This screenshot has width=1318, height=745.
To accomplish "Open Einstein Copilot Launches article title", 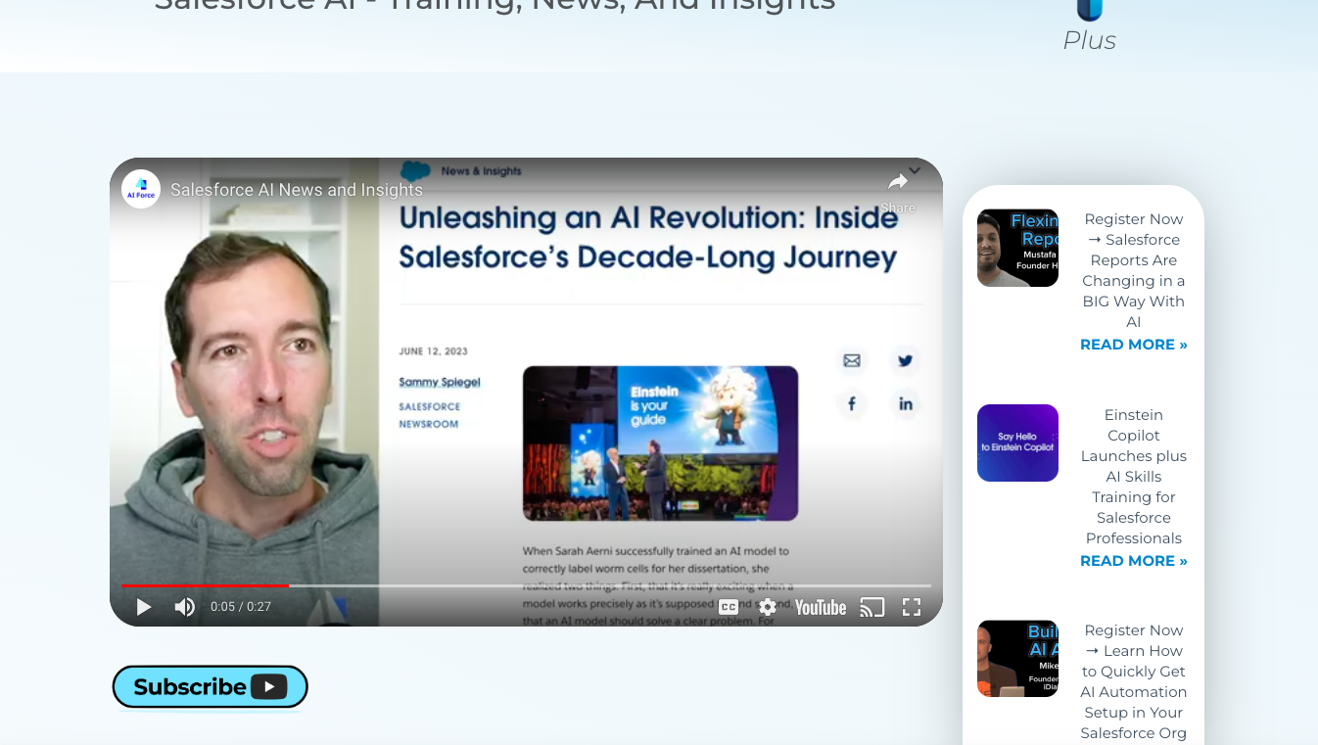I will point(1133,476).
